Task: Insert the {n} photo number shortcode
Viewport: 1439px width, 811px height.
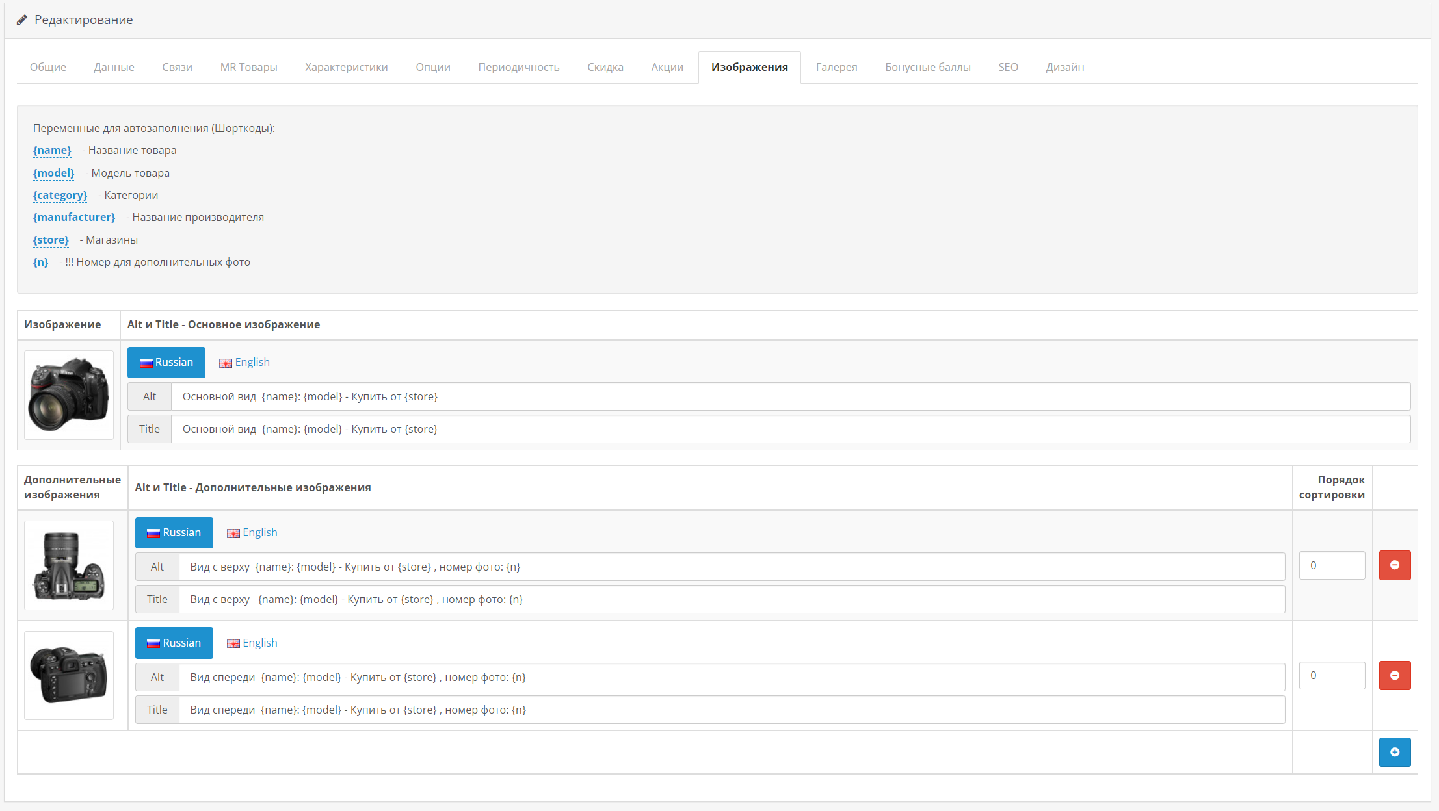Action: [x=40, y=263]
